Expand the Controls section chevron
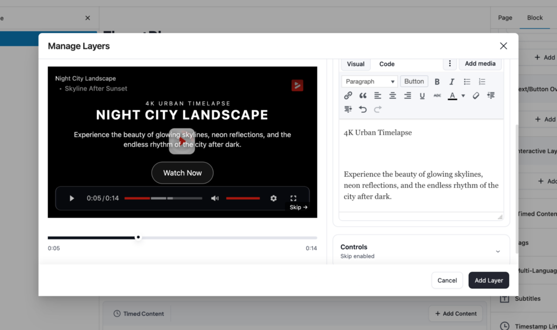This screenshot has height=330, width=557. coord(498,251)
